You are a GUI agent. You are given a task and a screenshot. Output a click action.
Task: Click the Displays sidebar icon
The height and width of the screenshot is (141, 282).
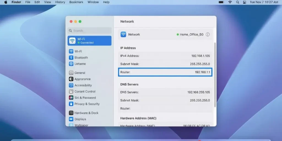[71, 119]
